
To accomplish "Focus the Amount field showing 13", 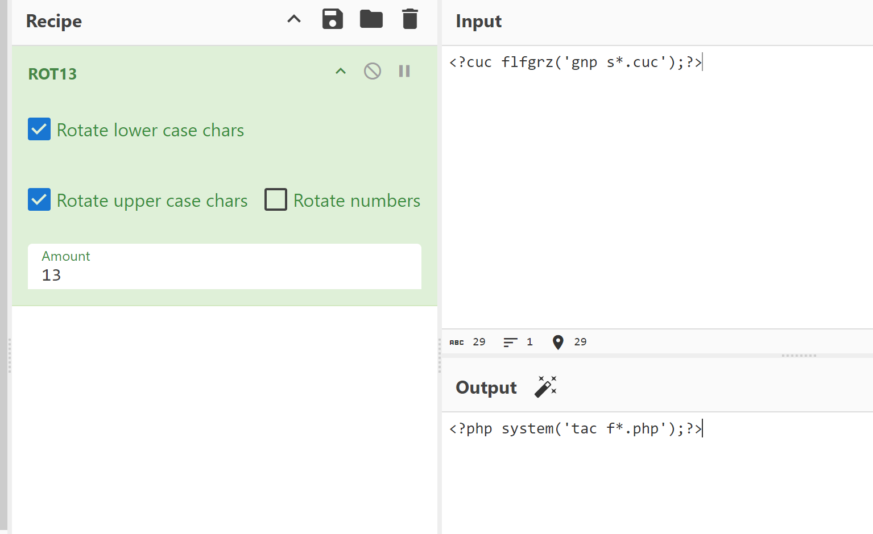I will (x=225, y=267).
